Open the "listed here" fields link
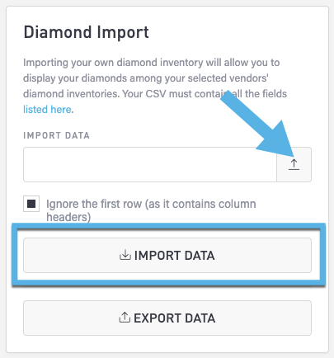Image resolution: width=334 pixels, height=358 pixels. pyautogui.click(x=47, y=110)
